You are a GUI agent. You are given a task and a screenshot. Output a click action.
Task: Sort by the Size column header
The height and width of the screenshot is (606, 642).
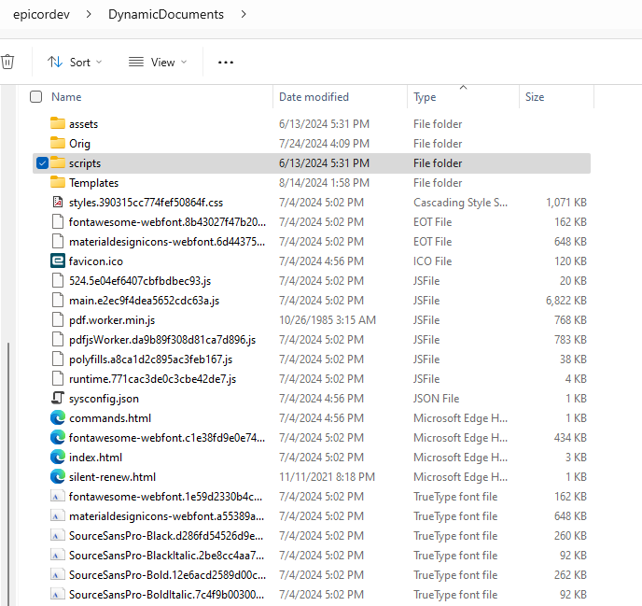pyautogui.click(x=535, y=97)
